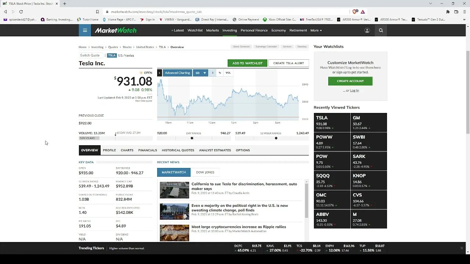Expand the More navigation dropdown

coord(316,30)
